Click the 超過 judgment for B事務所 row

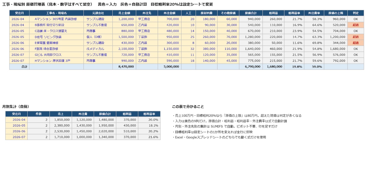pos(355,25)
